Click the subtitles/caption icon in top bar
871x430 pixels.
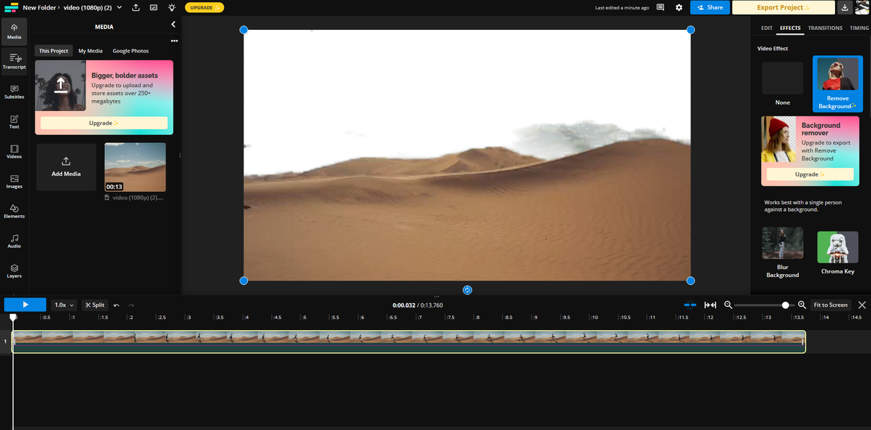point(154,7)
